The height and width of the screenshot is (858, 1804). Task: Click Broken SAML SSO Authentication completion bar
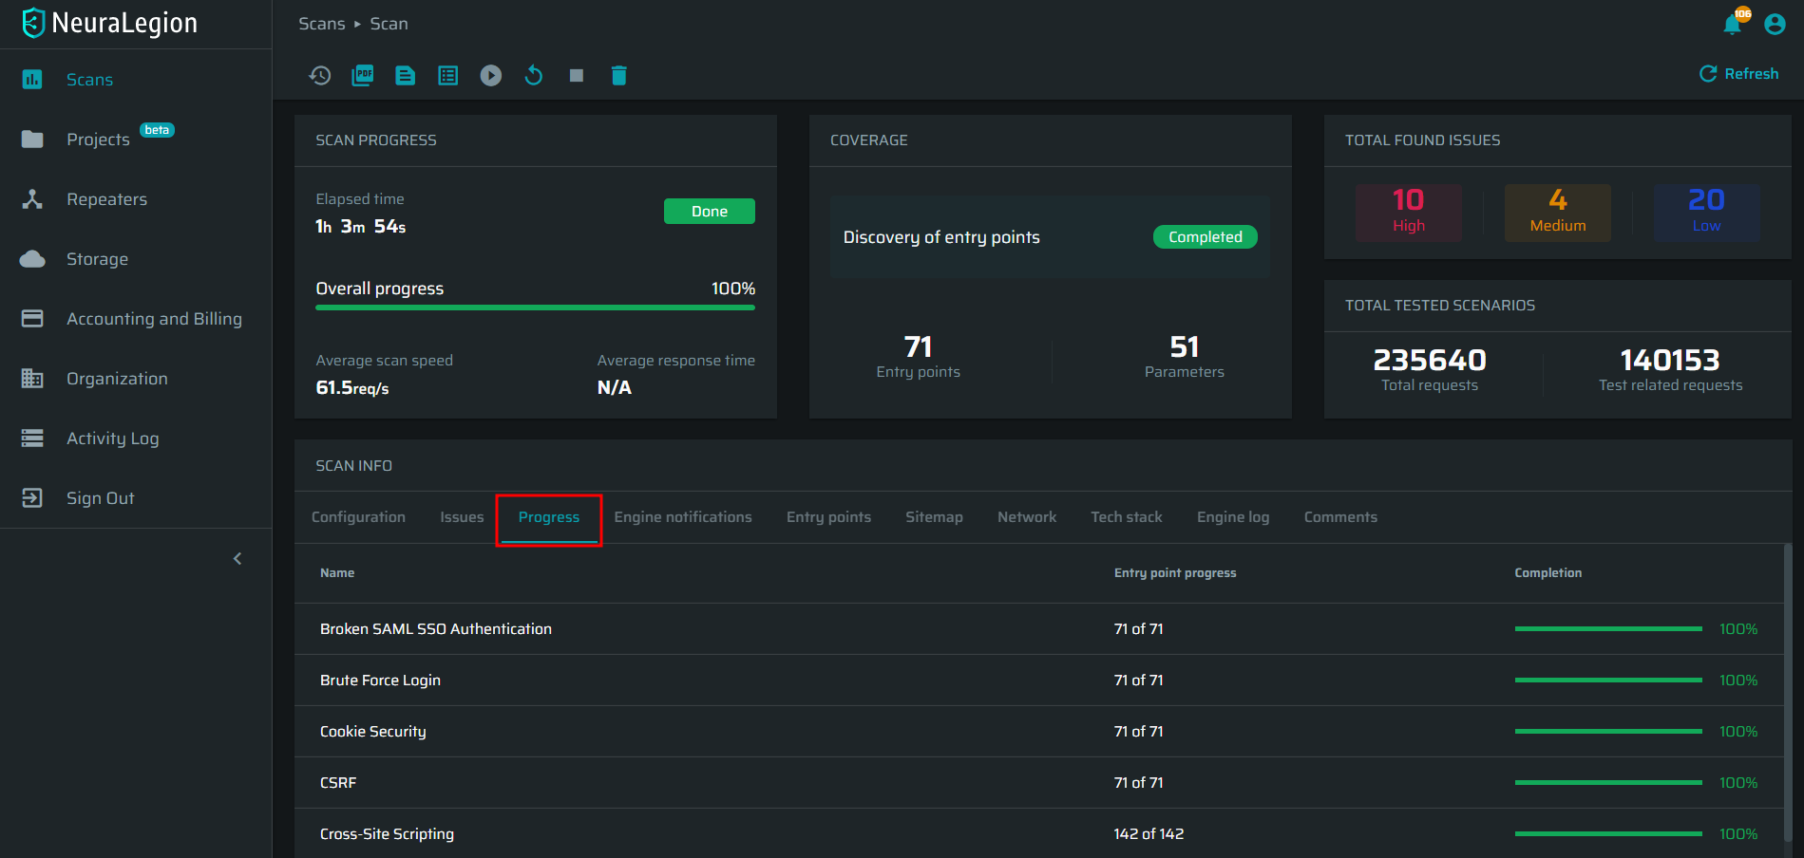pos(1608,629)
